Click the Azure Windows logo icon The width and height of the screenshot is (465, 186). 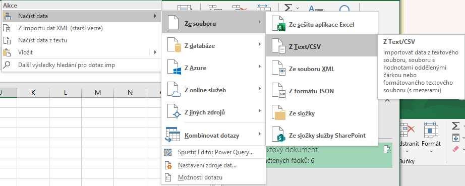click(178, 71)
